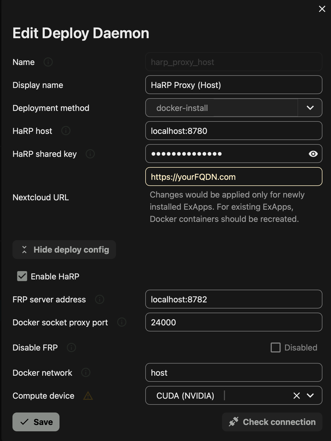Collapse section with Hide deploy config
The image size is (331, 441).
coord(64,250)
